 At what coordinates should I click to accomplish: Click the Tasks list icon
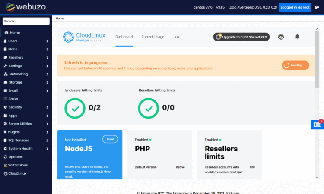[x=5, y=99]
